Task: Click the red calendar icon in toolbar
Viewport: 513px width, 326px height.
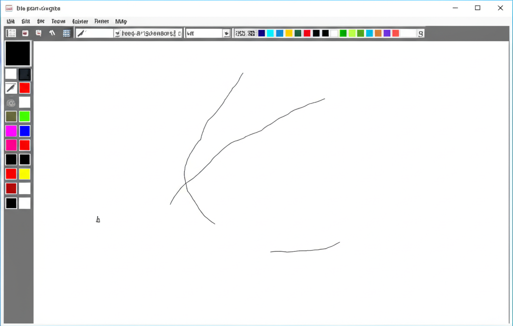Action: pos(39,33)
